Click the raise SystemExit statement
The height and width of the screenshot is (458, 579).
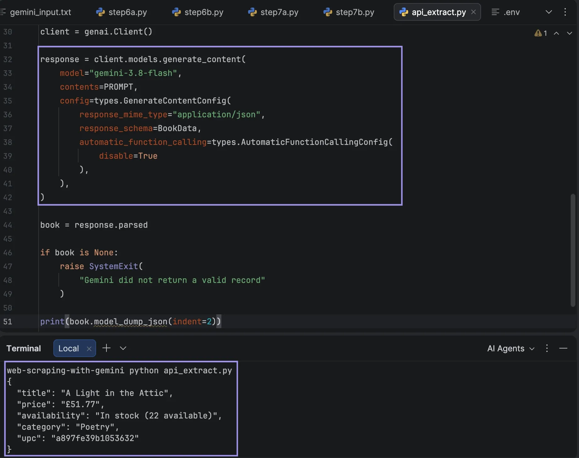tap(101, 266)
